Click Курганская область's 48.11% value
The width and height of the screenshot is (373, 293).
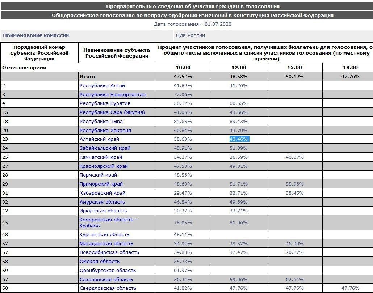pyautogui.click(x=183, y=234)
